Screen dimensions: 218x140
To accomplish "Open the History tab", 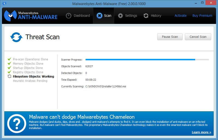I will click(x=152, y=16).
